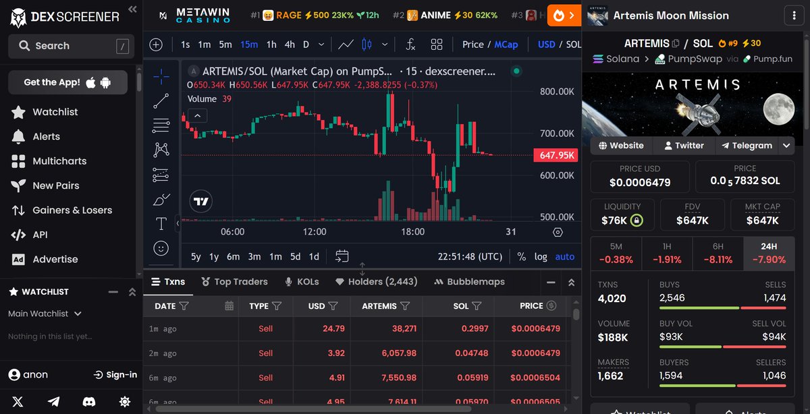Image resolution: width=810 pixels, height=414 pixels.
Task: Switch to the KOLs tab
Action: click(x=302, y=282)
